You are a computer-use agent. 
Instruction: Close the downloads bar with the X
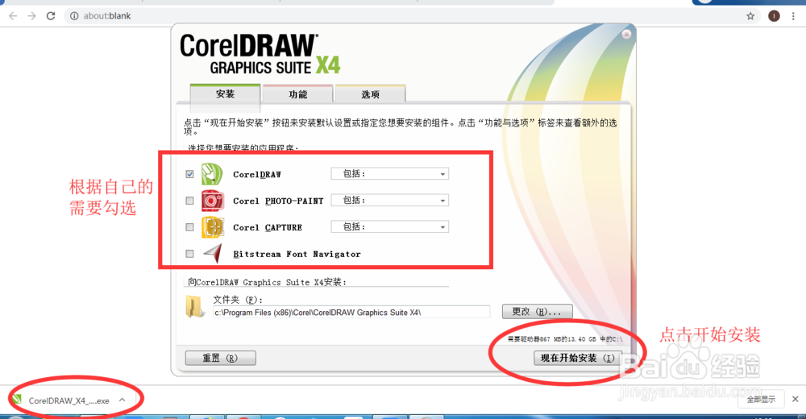coord(796,399)
